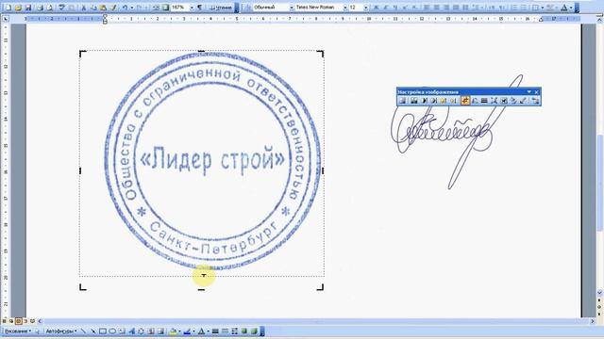604x339 pixels.
Task: Click the 167% zoom field
Action: (x=179, y=8)
